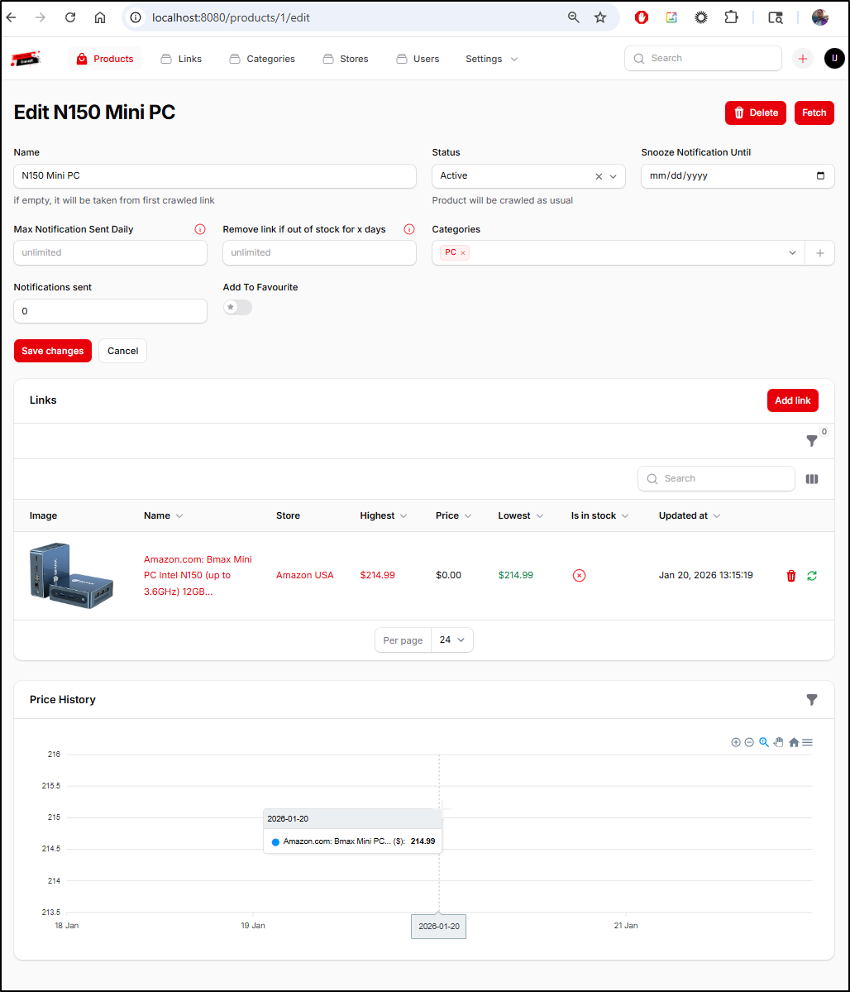Toggle the Add To Favourite switch
This screenshot has height=992, width=850.
click(x=237, y=308)
